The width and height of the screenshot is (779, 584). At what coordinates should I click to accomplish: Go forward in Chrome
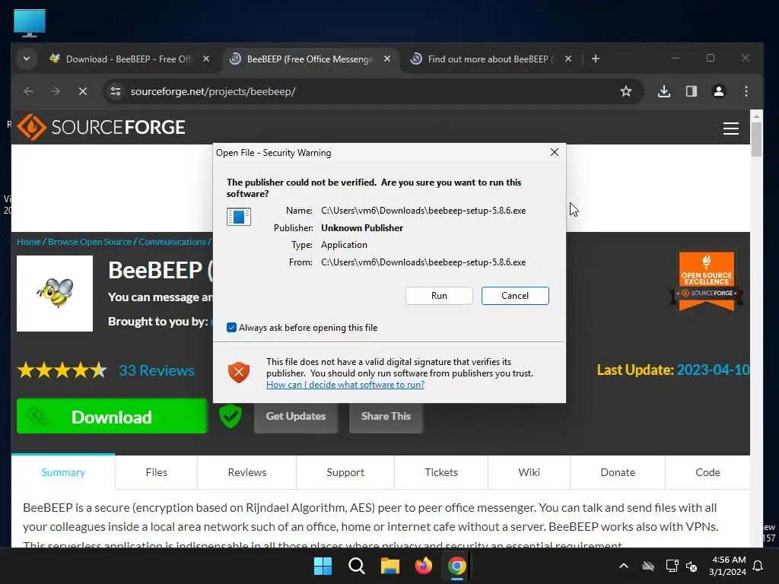click(56, 91)
